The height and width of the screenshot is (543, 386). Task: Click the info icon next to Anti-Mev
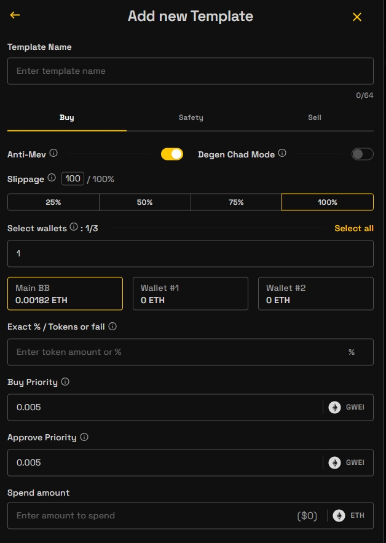[53, 153]
